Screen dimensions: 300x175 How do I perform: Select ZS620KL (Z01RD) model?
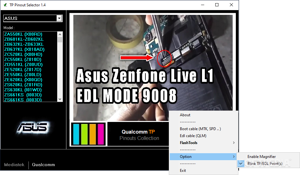[x=23, y=85]
